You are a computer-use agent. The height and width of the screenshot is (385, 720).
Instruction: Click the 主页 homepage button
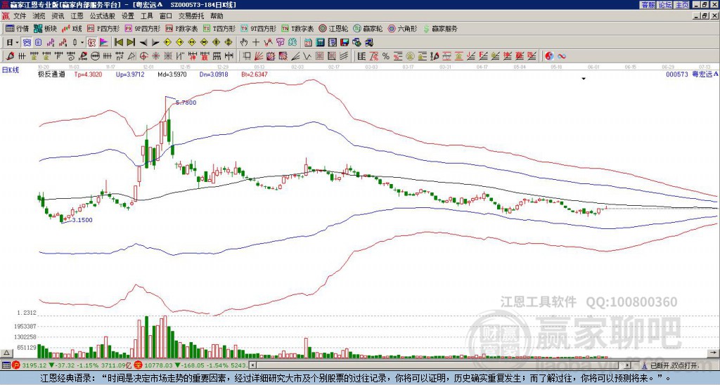point(682,5)
